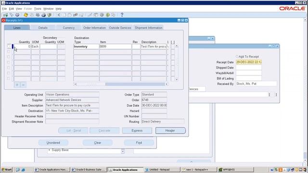Click the Windows Start button

pyautogui.click(x=7, y=170)
